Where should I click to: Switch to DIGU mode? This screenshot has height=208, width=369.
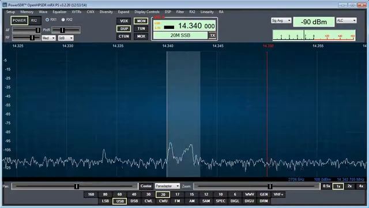(250, 201)
